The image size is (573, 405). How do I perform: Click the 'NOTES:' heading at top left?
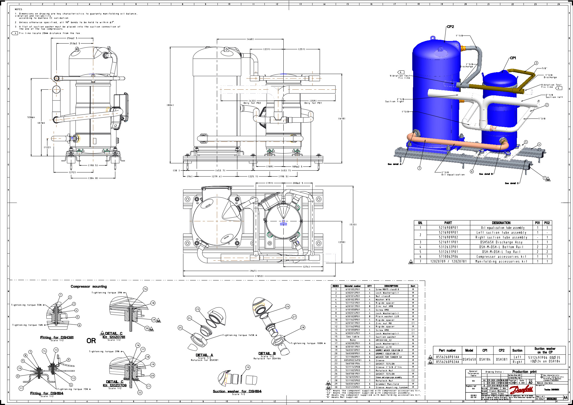click(19, 9)
